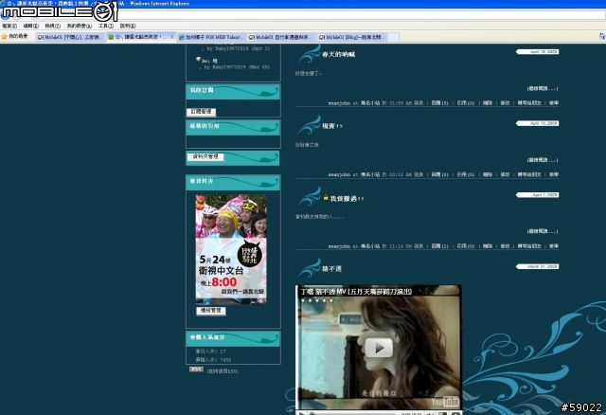Click the star icon in the favorites bar
The image size is (606, 415).
coord(4,36)
